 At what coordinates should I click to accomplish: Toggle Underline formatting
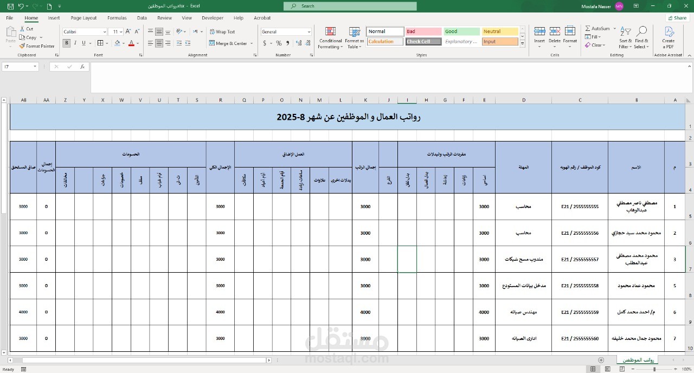point(84,43)
